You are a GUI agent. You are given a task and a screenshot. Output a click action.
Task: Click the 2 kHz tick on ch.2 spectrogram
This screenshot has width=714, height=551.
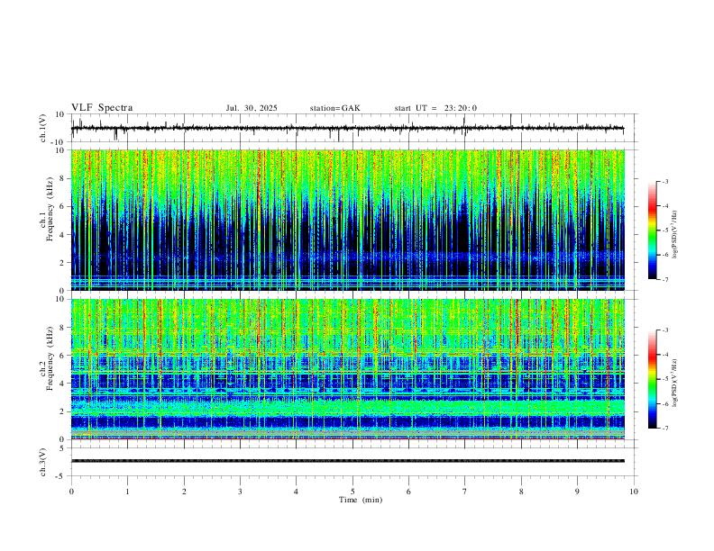tap(62, 411)
